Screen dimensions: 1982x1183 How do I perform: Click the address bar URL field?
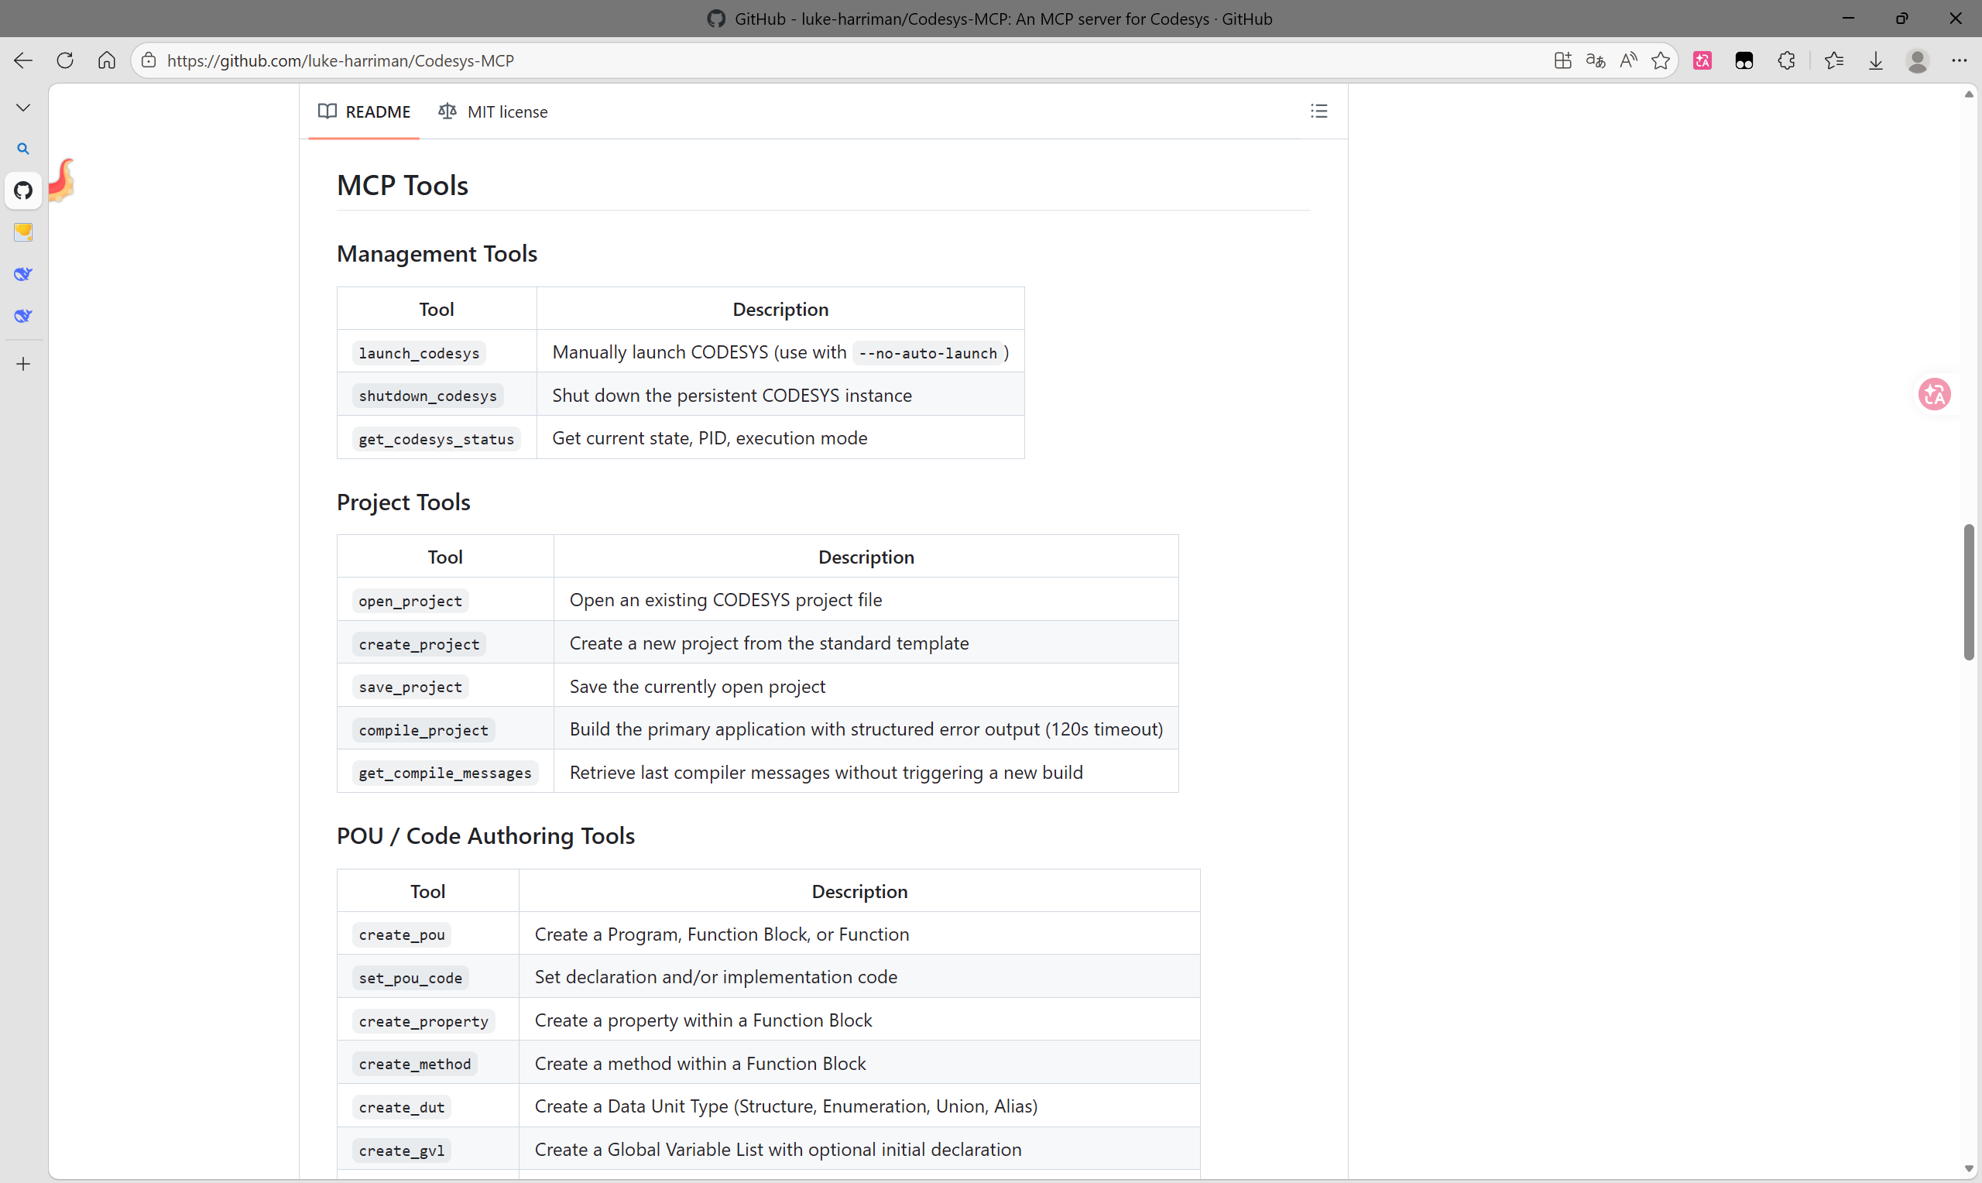point(845,60)
